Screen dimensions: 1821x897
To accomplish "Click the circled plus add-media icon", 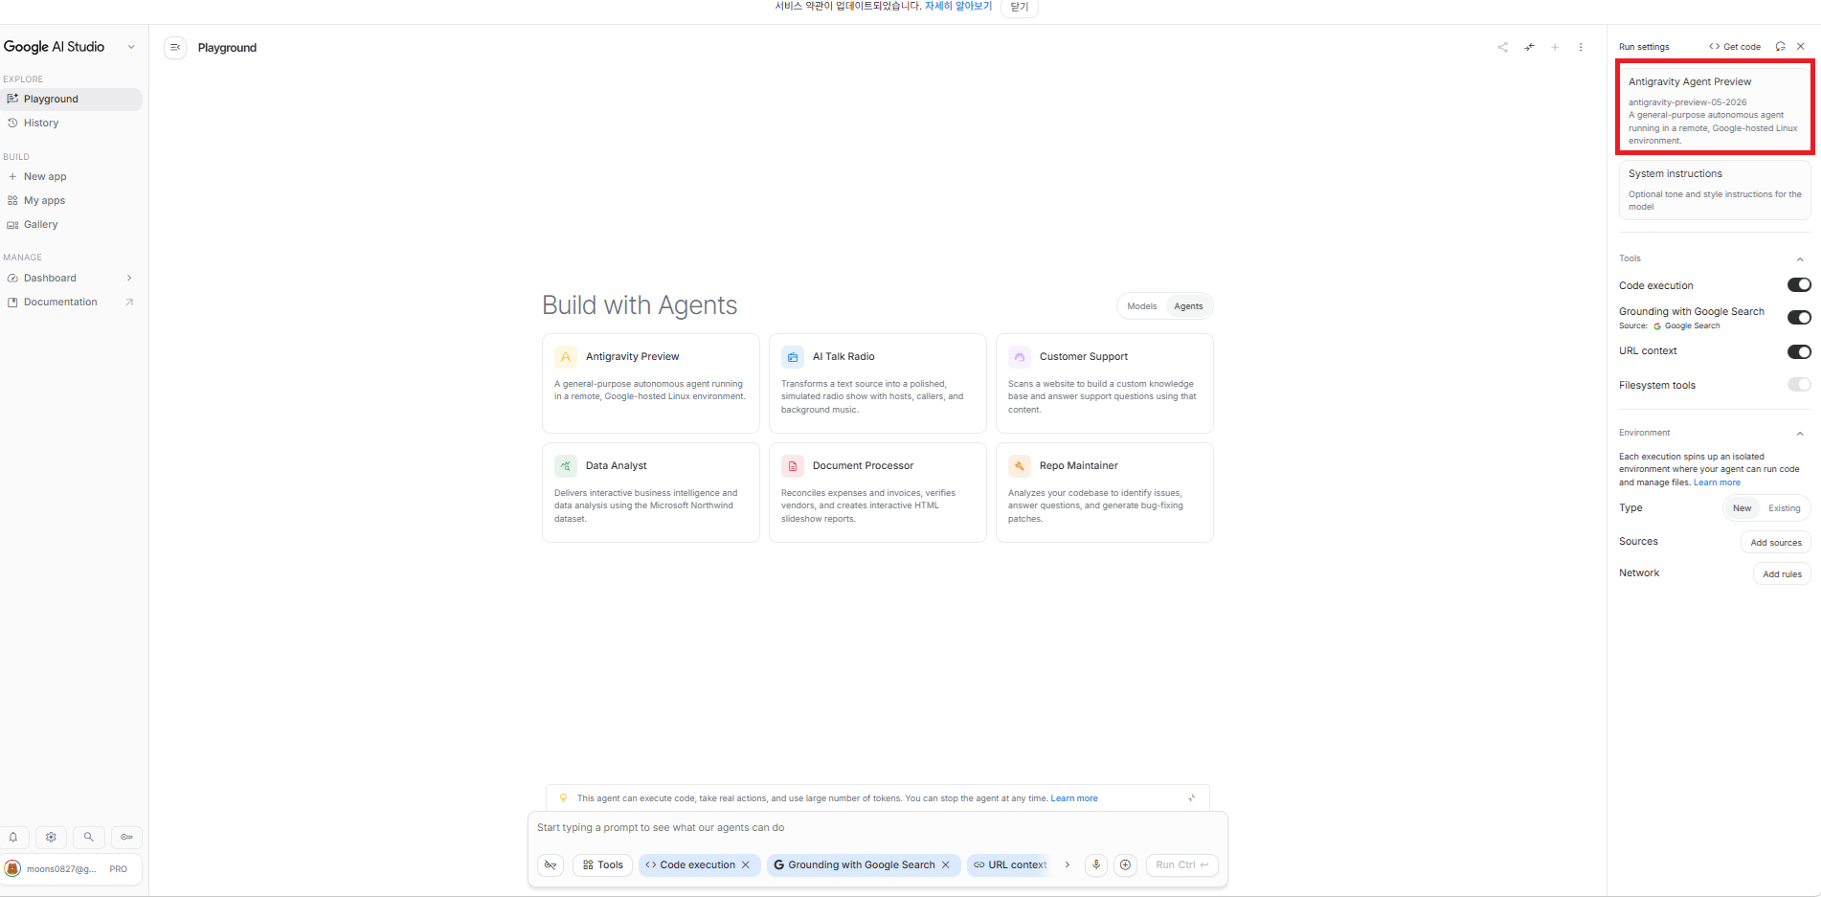I will (x=1126, y=864).
